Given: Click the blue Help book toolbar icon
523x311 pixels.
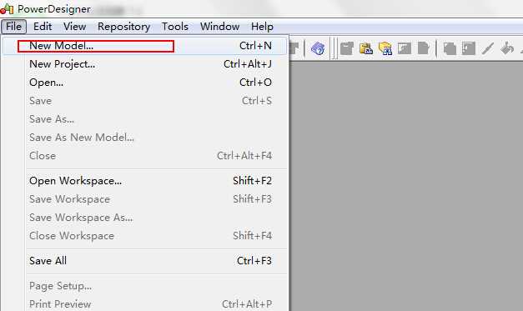Looking at the screenshot, I should (318, 48).
